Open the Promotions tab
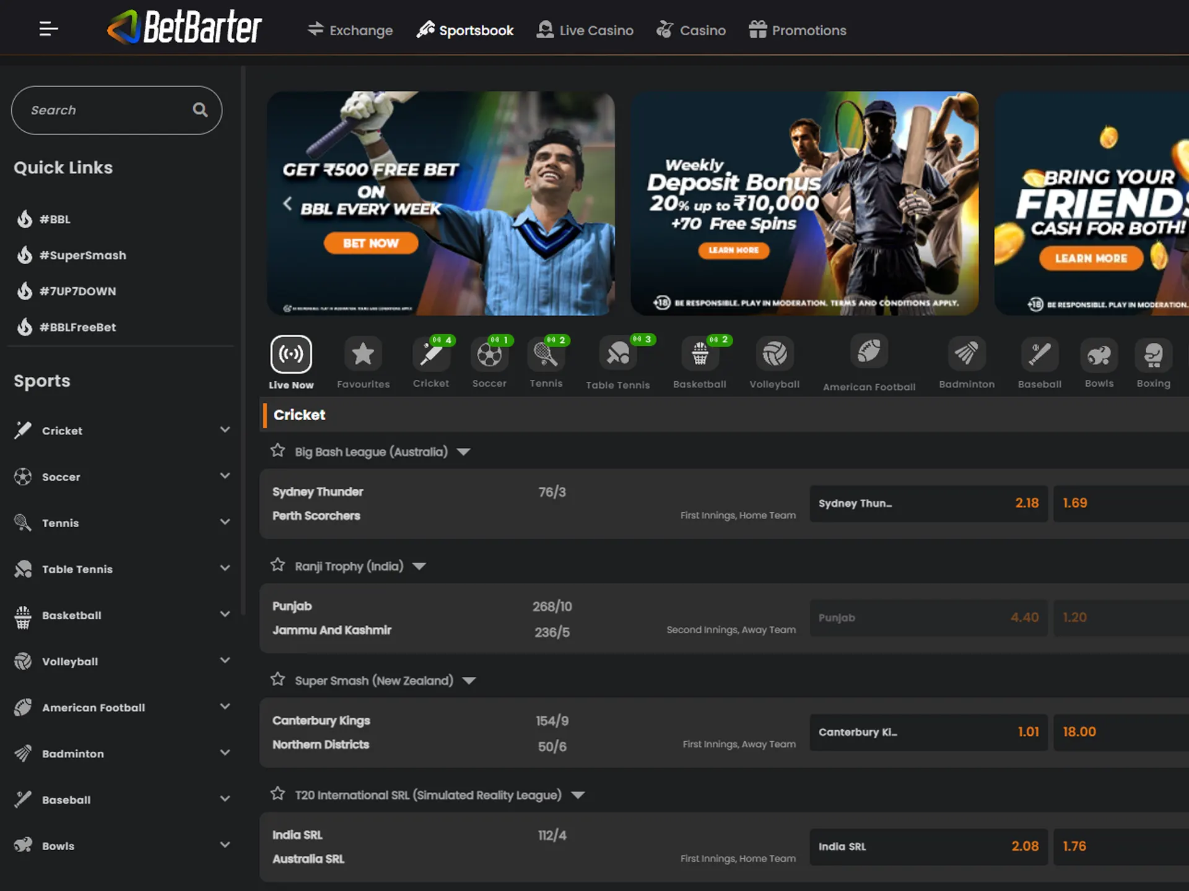 coord(797,30)
